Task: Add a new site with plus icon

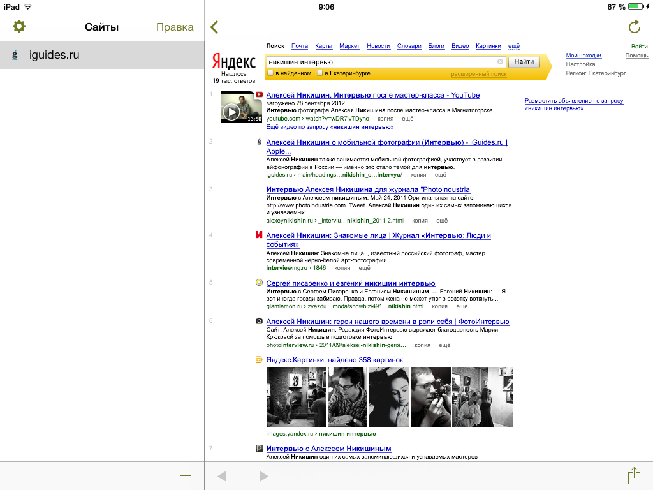Action: [x=186, y=476]
